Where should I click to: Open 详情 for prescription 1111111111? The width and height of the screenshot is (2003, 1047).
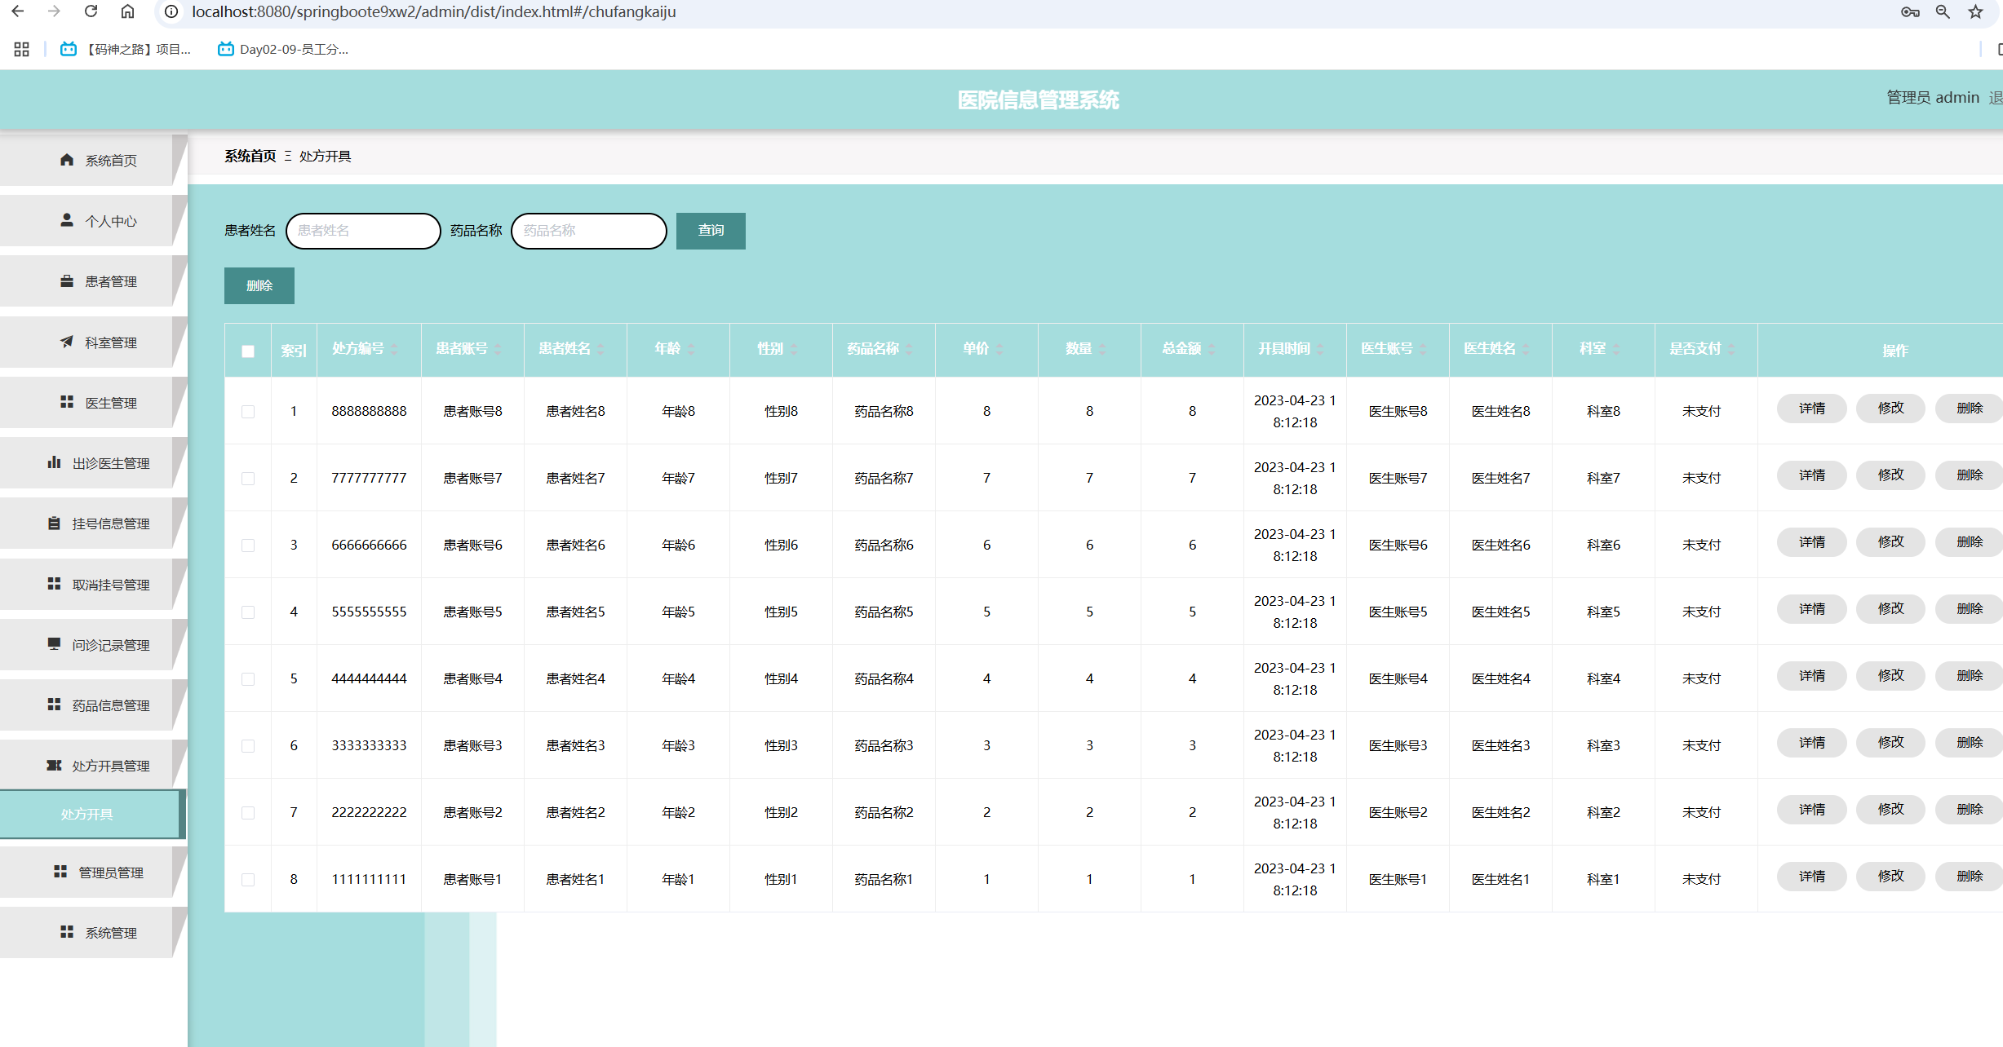click(1812, 877)
